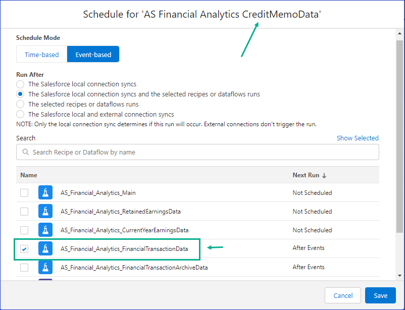Check the RetainedEarningsData recipe checkbox
This screenshot has width=405, height=310.
[x=24, y=212]
